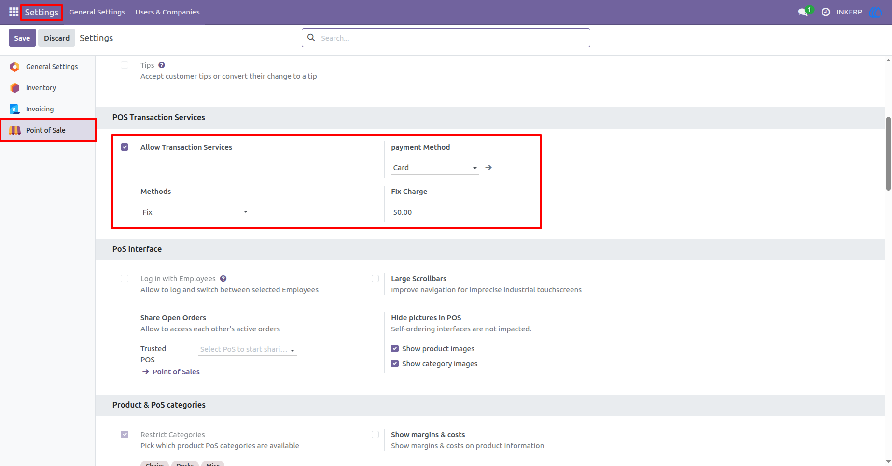Click the Settings app title
Image resolution: width=892 pixels, height=466 pixels.
tap(42, 12)
